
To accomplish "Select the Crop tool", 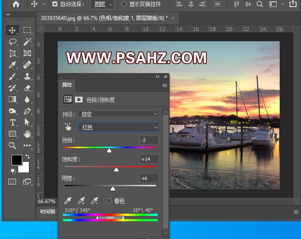I will [12, 53].
